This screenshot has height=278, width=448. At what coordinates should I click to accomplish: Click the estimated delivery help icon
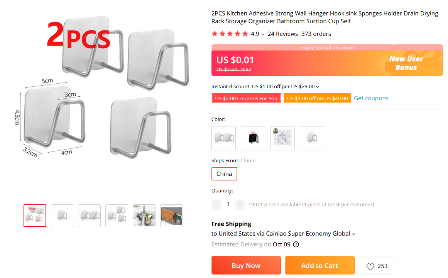(x=296, y=244)
